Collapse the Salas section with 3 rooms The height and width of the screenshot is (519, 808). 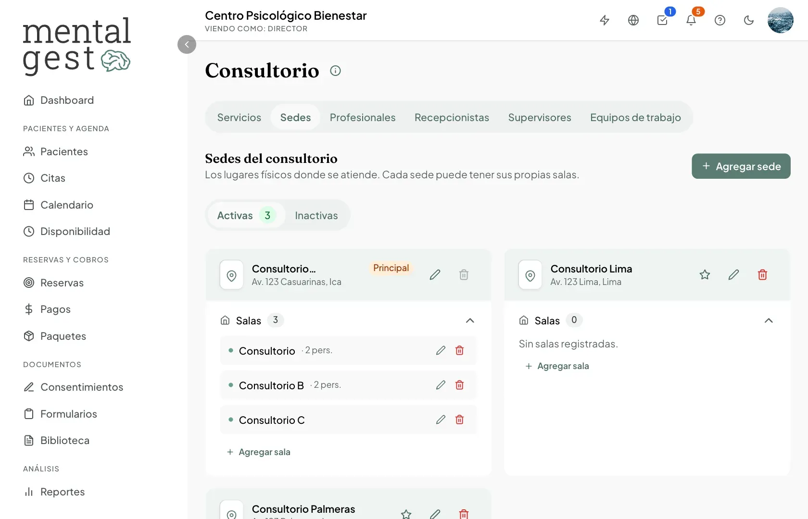click(x=470, y=321)
